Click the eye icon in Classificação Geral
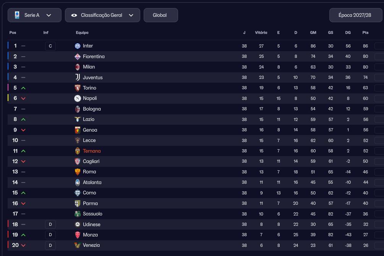384x256 pixels. pyautogui.click(x=74, y=15)
